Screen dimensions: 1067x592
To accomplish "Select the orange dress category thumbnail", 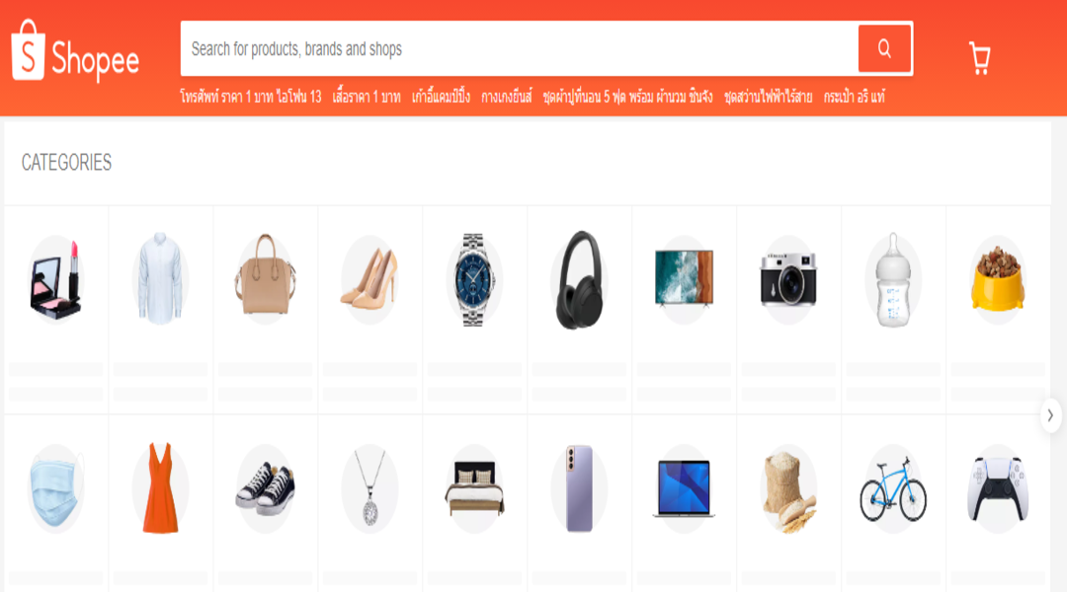I will click(x=161, y=489).
